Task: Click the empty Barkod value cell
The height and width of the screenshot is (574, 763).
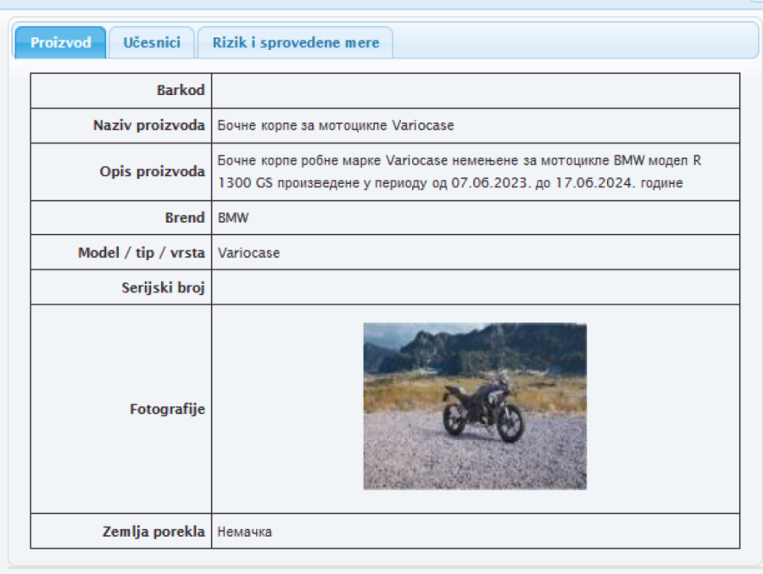Action: pos(475,91)
